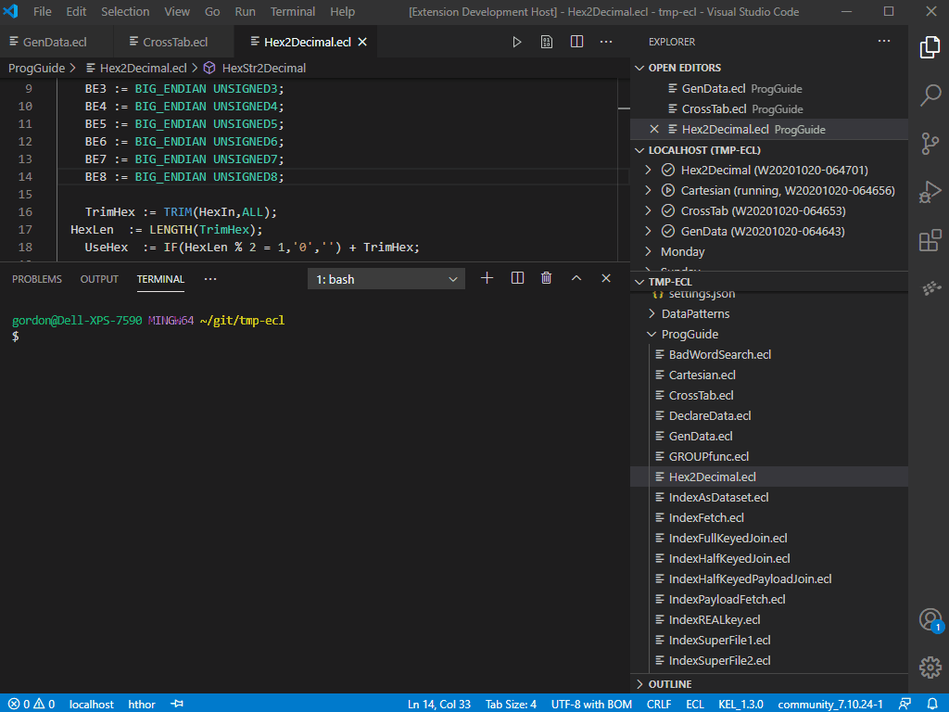This screenshot has height=712, width=949.
Task: Open the Run and Debug view
Action: point(930,193)
